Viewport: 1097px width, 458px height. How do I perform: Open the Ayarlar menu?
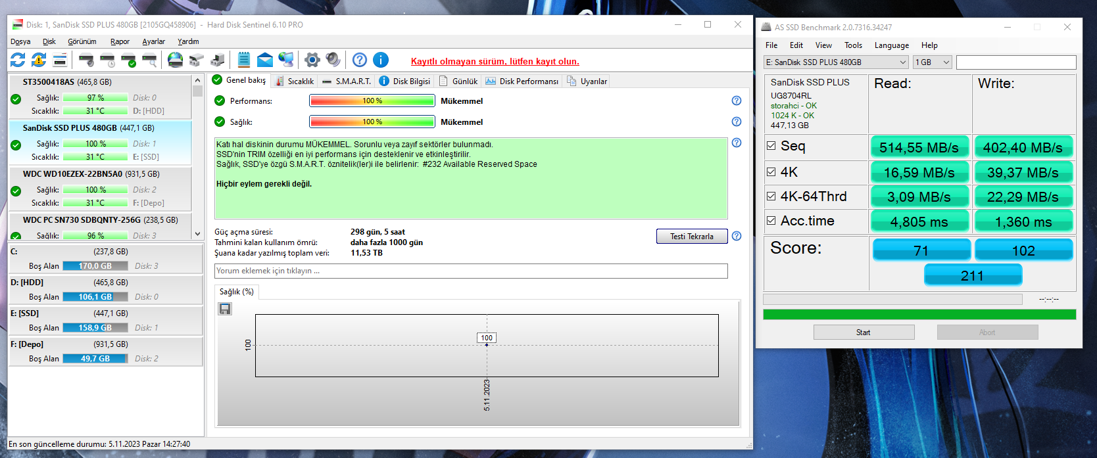(153, 41)
